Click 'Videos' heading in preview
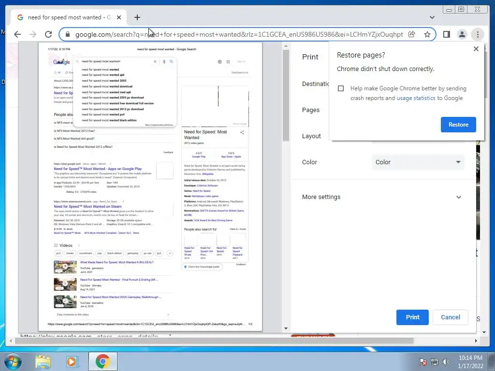This screenshot has width=495, height=371. click(66, 245)
